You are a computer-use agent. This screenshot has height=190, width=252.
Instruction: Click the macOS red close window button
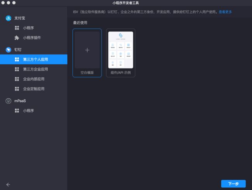tap(3, 3)
